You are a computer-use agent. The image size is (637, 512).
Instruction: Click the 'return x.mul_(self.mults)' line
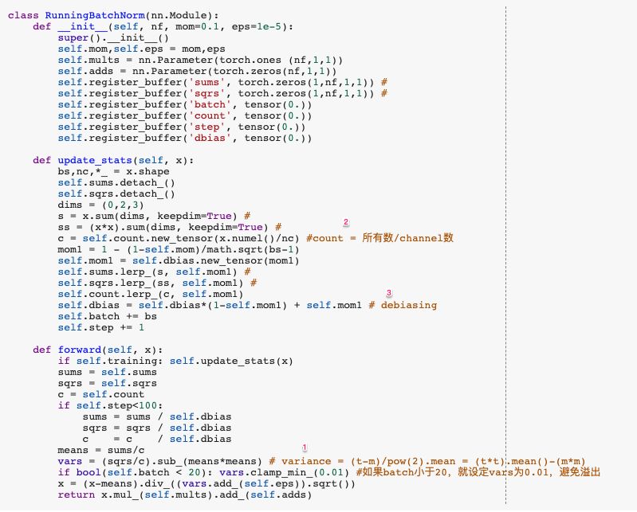[x=185, y=495]
